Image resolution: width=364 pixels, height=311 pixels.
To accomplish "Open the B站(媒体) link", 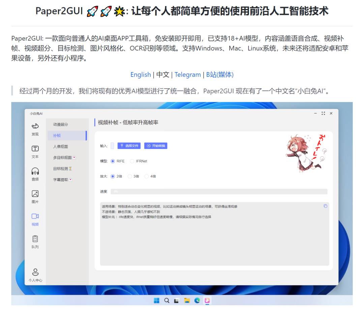I will (220, 74).
